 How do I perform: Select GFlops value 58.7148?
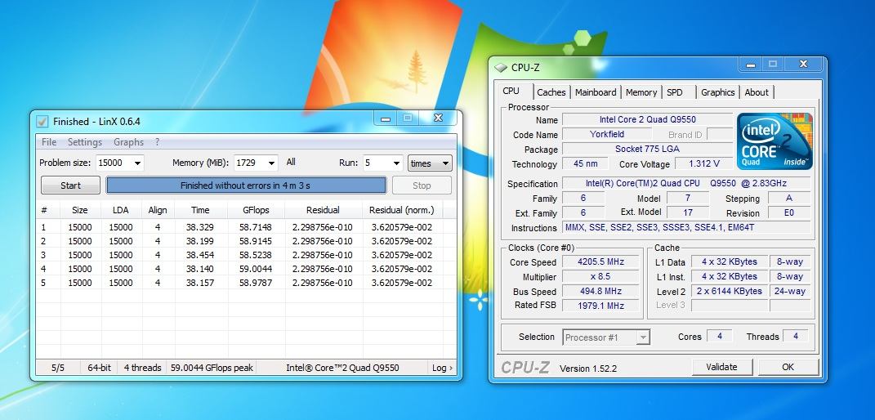[255, 227]
